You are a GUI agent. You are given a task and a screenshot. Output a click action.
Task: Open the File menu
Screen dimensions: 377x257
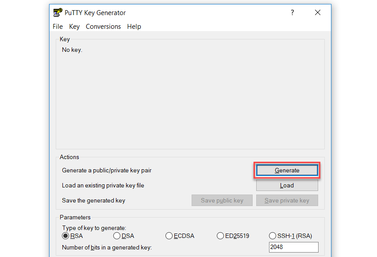58,27
